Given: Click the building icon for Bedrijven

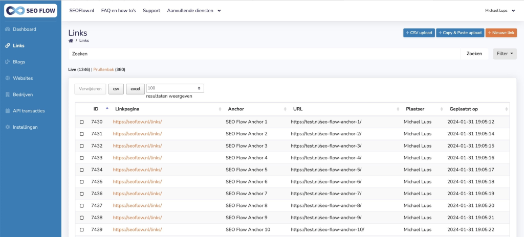Looking at the screenshot, I should click(x=8, y=94).
